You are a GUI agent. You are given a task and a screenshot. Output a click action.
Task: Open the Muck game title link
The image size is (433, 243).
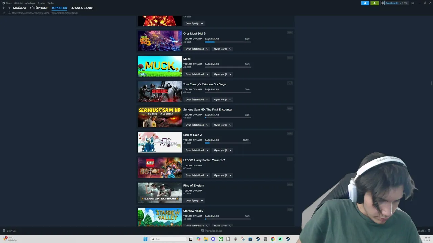187,59
